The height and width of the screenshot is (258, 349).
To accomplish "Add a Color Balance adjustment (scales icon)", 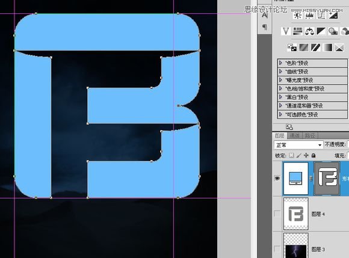I will (309, 31).
